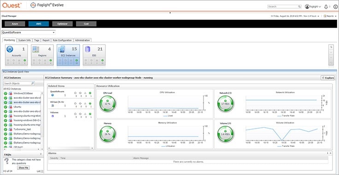The image size is (339, 175).
Task: Click the foglight user avatar icon
Action: (307, 6)
